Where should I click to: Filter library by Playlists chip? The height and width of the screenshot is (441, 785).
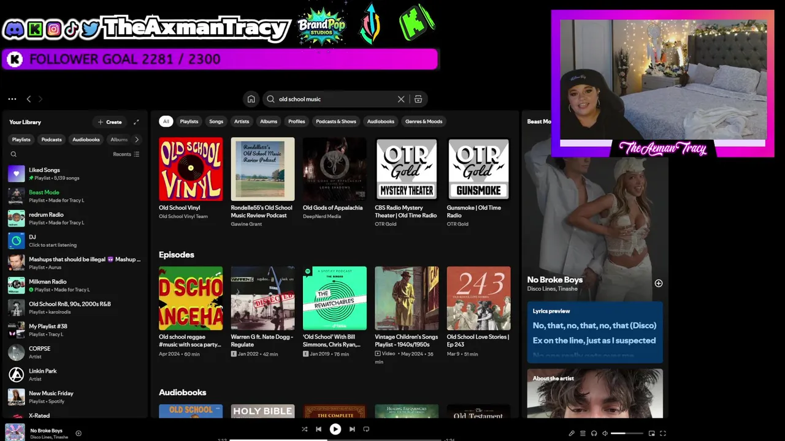coord(21,140)
